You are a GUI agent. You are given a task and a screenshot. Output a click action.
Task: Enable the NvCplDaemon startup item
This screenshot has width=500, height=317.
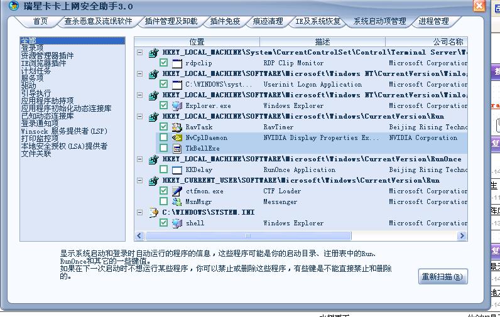(x=163, y=137)
